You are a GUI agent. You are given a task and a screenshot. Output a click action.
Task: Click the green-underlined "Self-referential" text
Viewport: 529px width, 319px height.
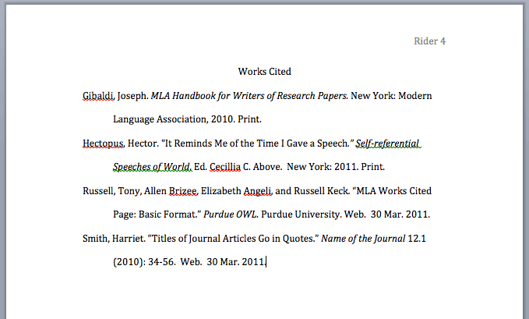click(387, 144)
